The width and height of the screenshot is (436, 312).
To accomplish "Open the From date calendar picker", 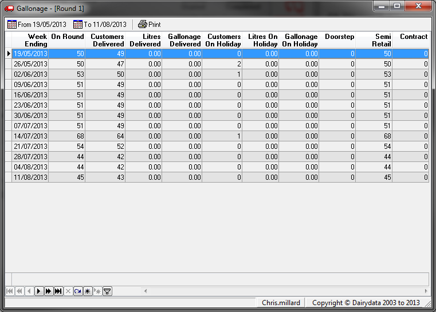I will [x=12, y=25].
